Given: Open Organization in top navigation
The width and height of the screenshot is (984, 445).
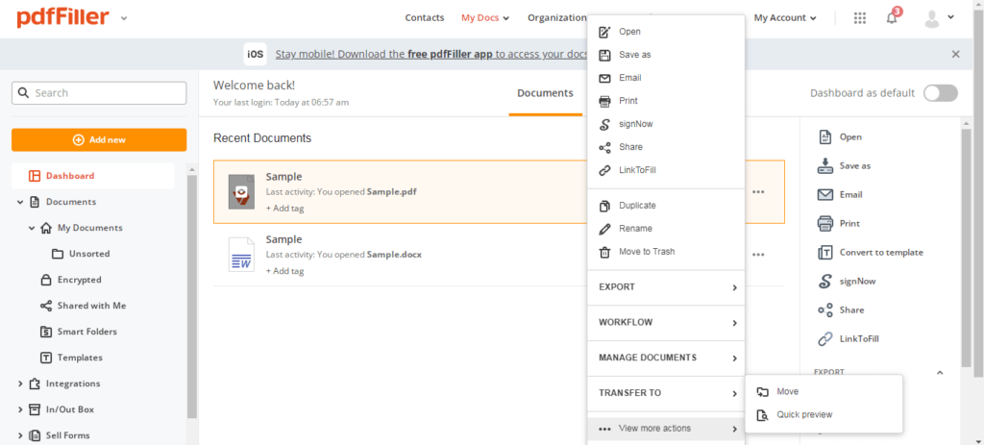Looking at the screenshot, I should click(556, 17).
